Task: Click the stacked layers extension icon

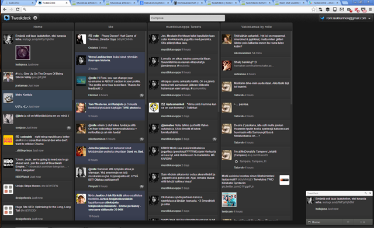Action: point(328,9)
